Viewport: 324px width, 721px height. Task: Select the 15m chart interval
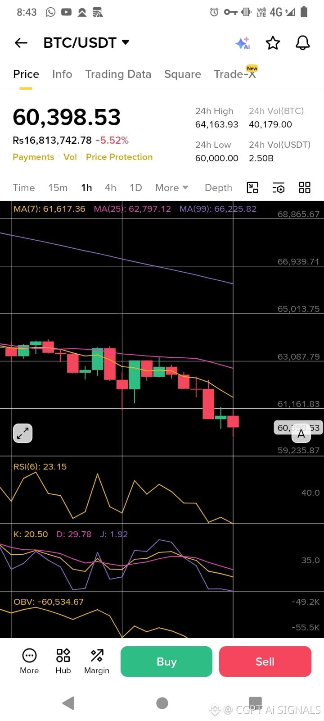tap(58, 187)
